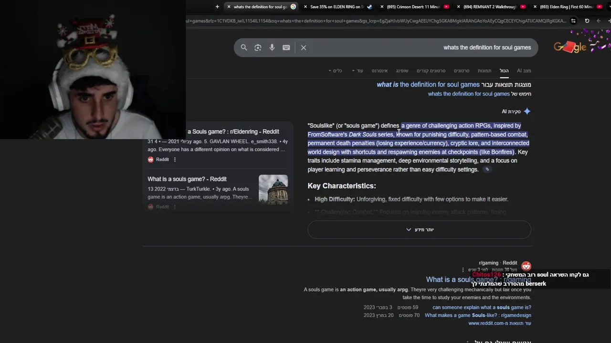Viewport: 611px width, 343px height.
Task: Expand the 'כלים' tools dropdown
Action: [335, 71]
